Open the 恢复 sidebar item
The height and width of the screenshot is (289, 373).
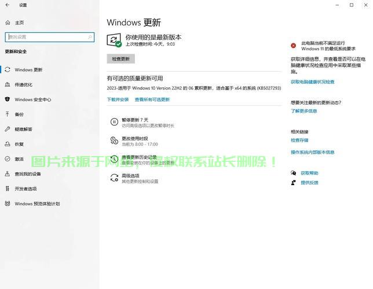click(50, 144)
